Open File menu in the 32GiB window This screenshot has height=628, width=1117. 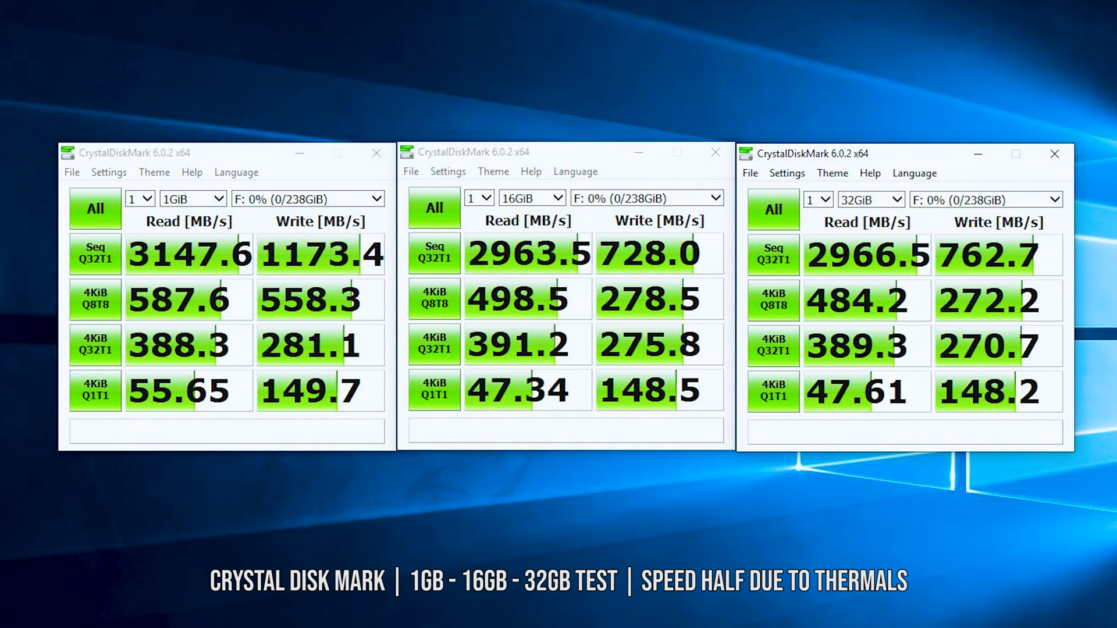coord(750,173)
